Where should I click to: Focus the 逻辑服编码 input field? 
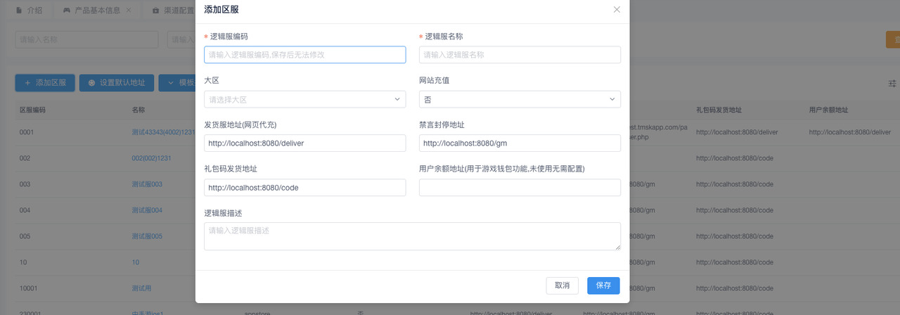(x=304, y=55)
